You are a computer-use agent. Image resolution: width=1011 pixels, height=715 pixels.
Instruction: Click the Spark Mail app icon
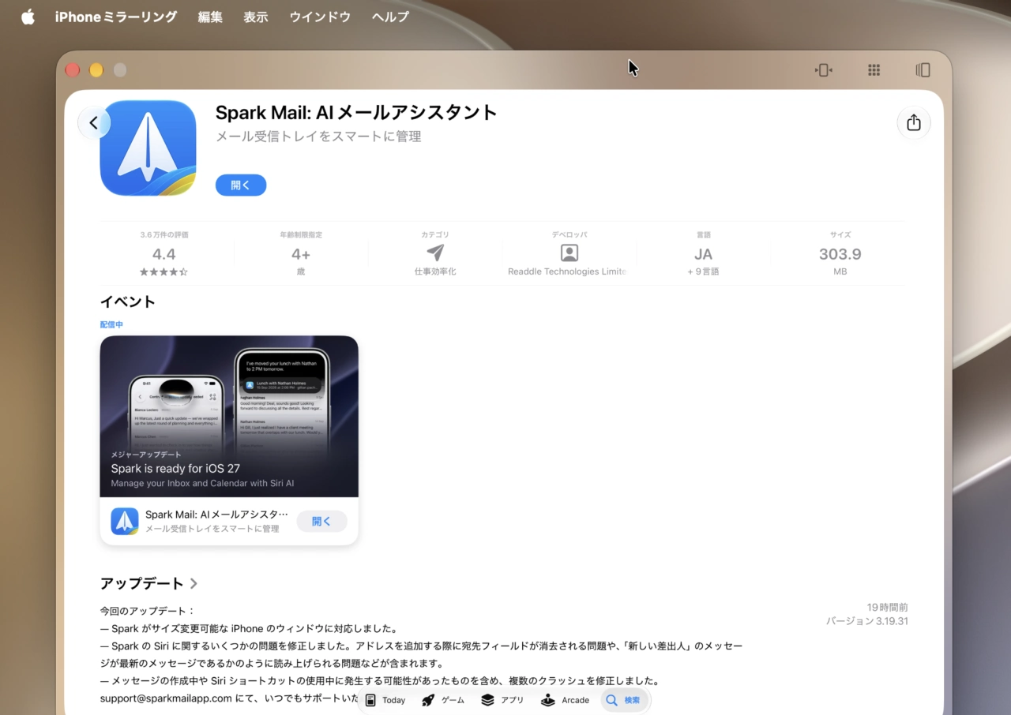coord(148,148)
